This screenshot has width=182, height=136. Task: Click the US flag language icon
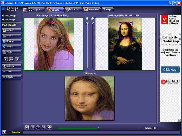click(25, 10)
